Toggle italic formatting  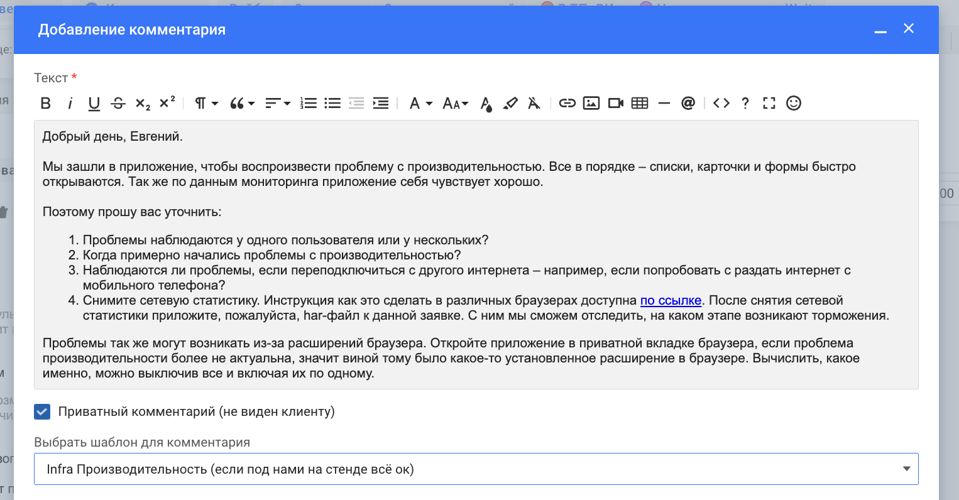pos(70,103)
